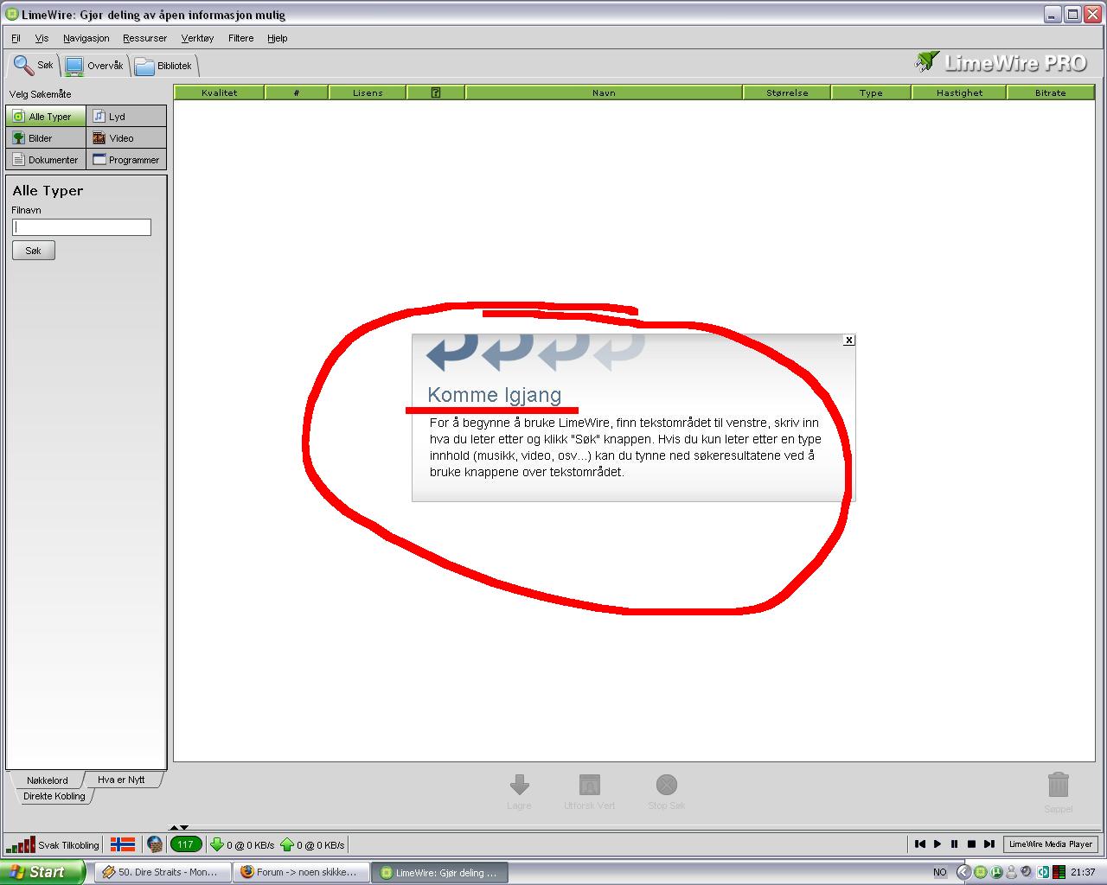The width and height of the screenshot is (1107, 885).
Task: Stop media player playback
Action: point(971,844)
